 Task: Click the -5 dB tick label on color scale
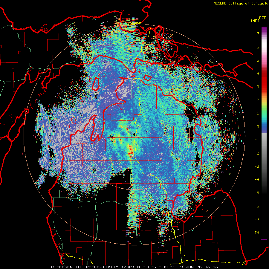point(257,193)
